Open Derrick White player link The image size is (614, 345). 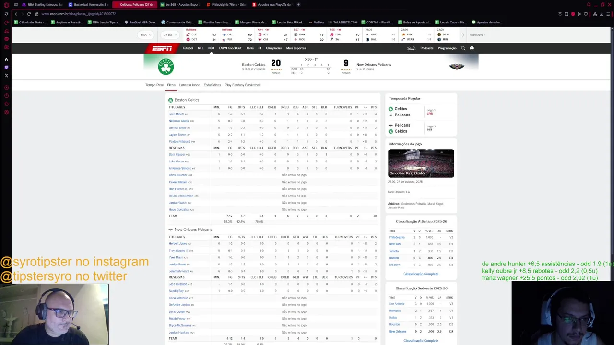[x=177, y=128]
